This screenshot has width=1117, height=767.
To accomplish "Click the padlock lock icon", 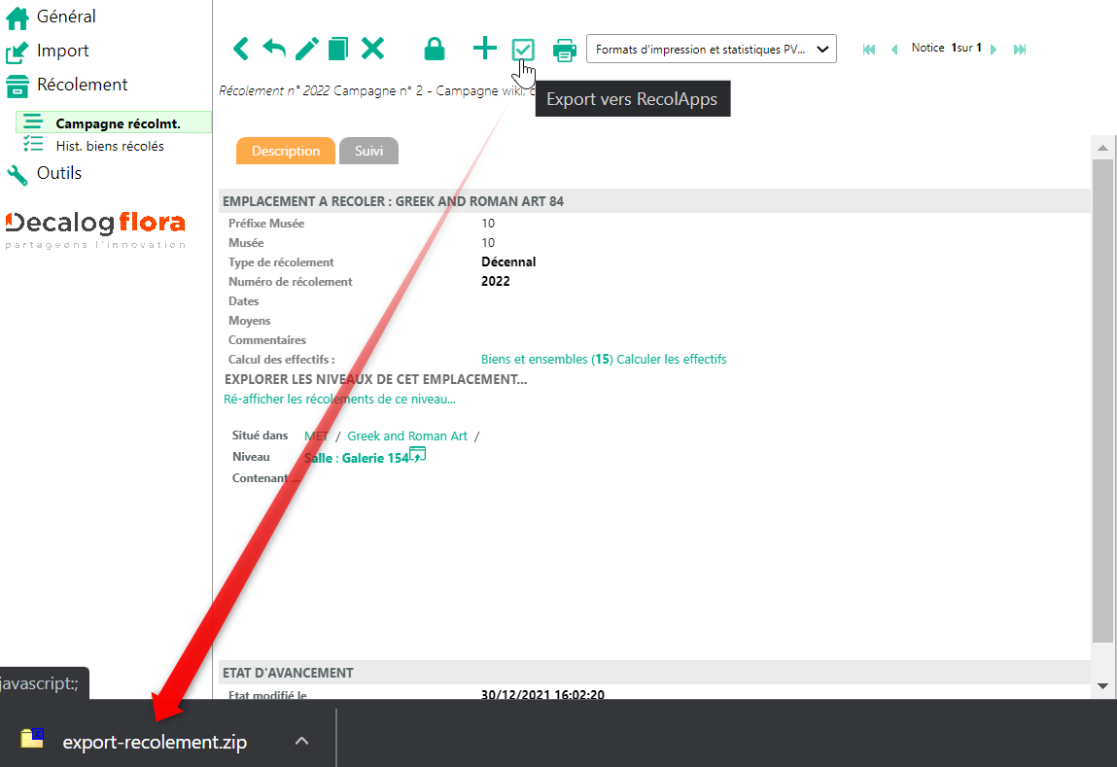I will coord(435,49).
